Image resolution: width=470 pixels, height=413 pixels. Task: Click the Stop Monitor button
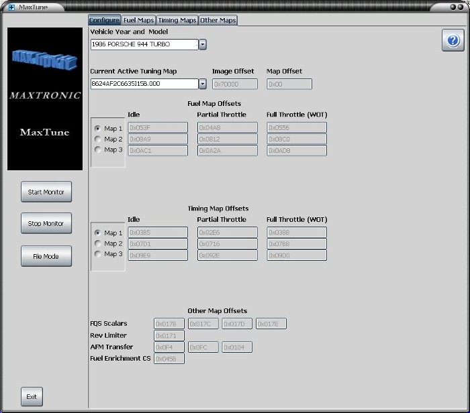pos(46,223)
